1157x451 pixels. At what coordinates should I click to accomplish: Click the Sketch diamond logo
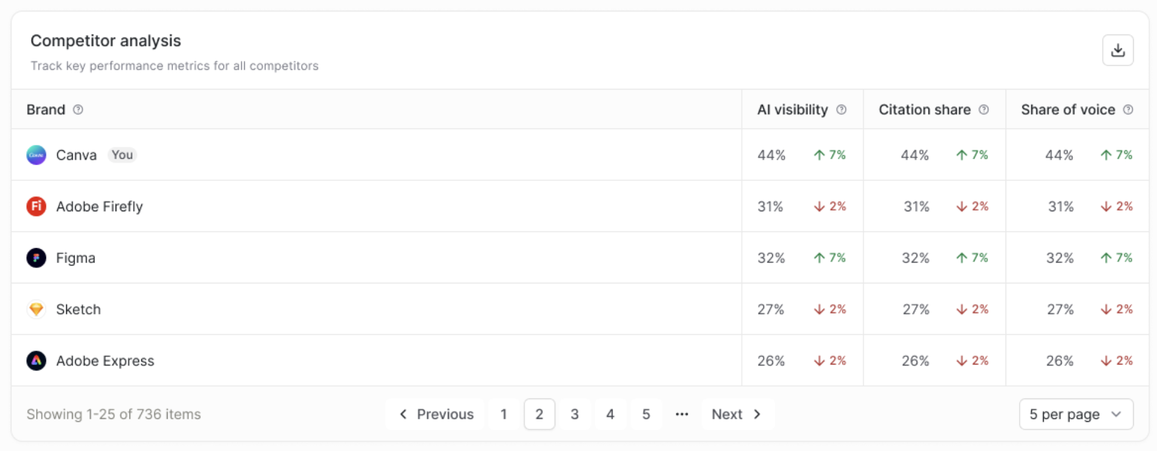coord(36,309)
